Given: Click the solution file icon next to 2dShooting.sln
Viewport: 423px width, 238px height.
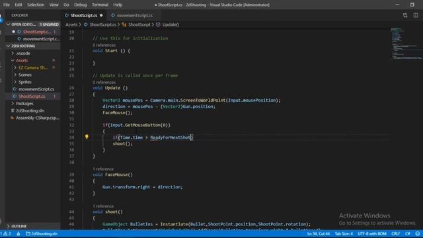Looking at the screenshot, I should (13, 110).
